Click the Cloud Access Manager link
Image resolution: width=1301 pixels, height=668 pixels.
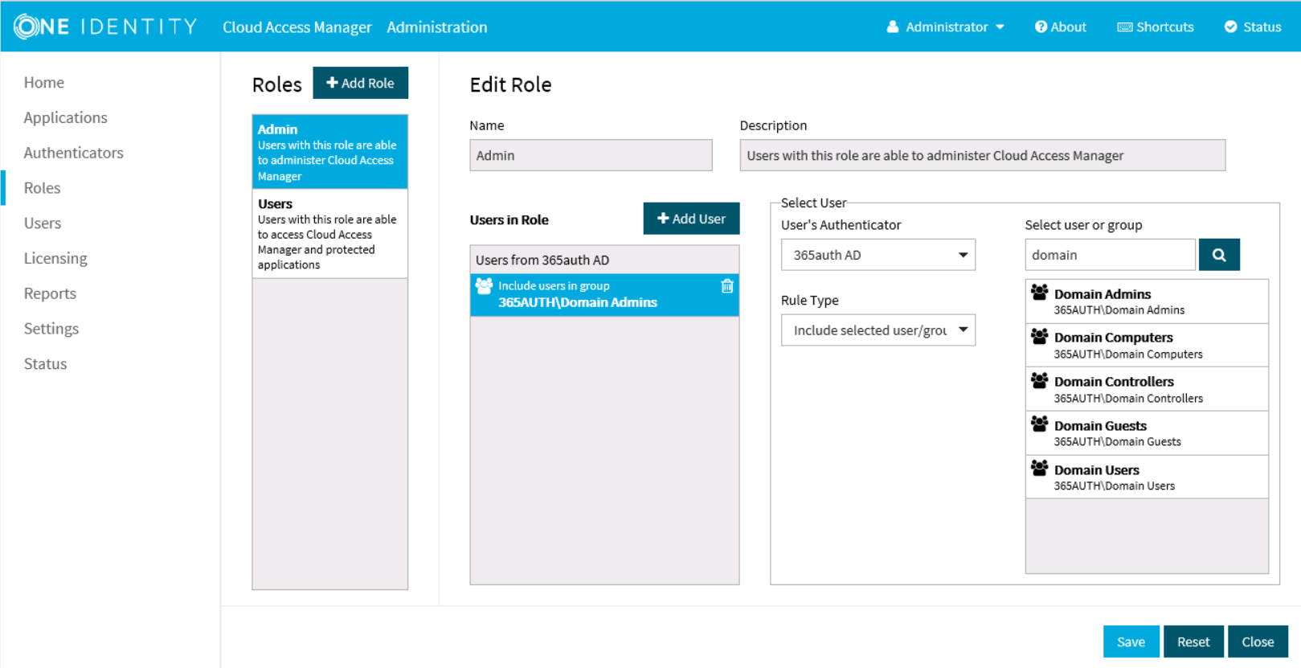point(297,27)
